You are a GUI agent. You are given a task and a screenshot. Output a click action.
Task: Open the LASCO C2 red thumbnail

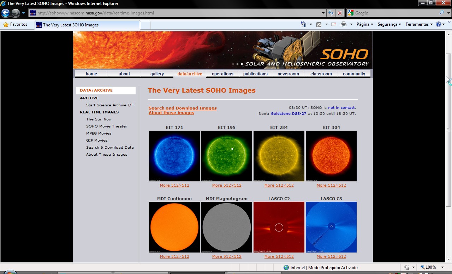279,227
